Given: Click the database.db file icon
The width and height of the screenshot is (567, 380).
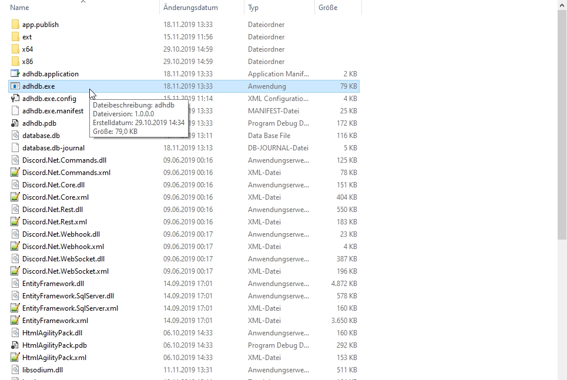Looking at the screenshot, I should pos(15,136).
